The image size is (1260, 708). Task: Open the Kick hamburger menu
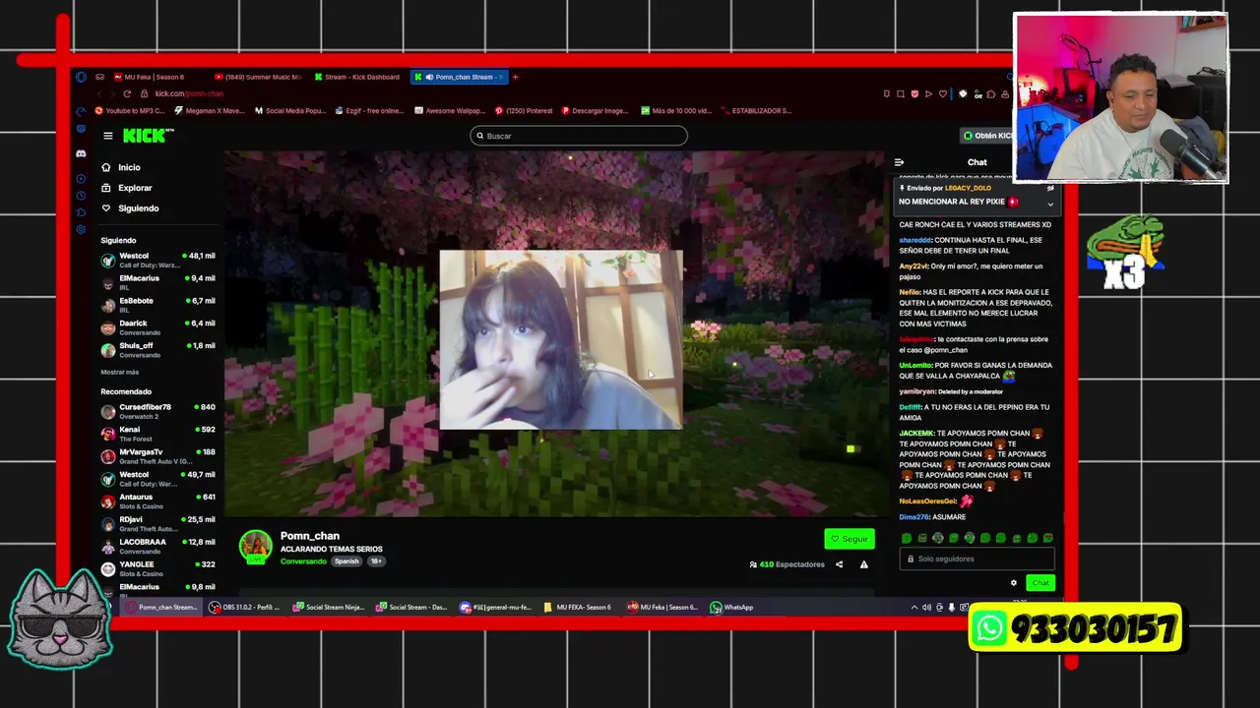[x=107, y=136]
